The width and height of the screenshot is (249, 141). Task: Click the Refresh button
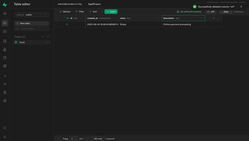65,12
